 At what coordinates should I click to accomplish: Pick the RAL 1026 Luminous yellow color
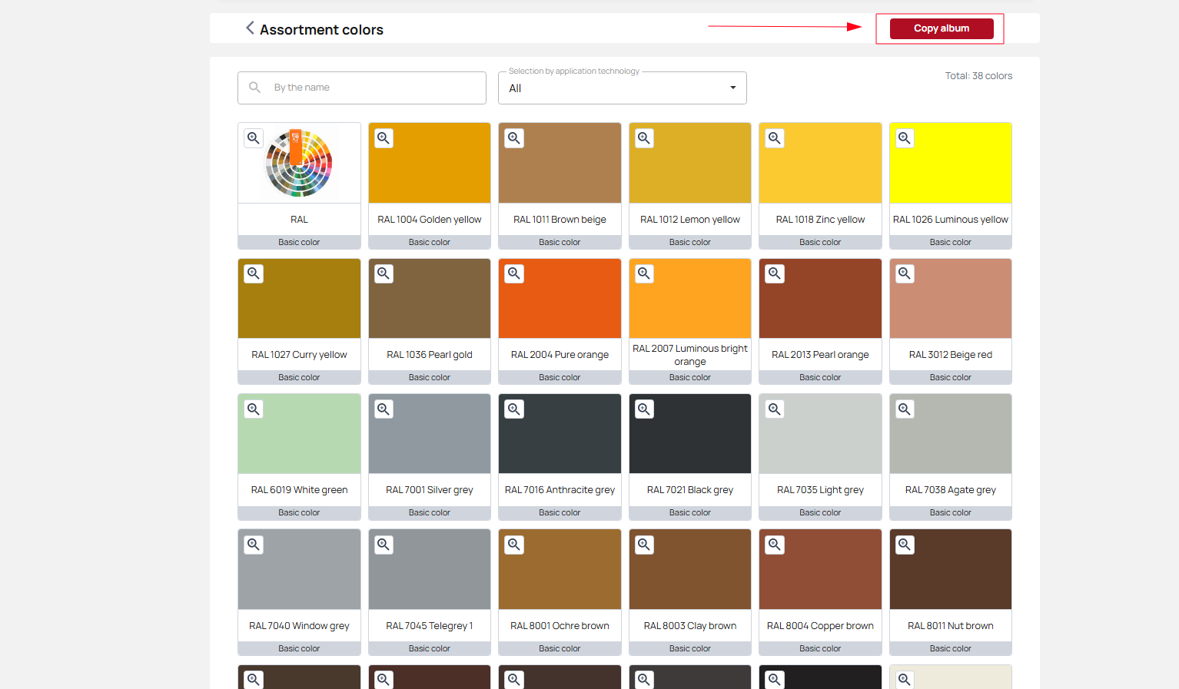click(951, 163)
